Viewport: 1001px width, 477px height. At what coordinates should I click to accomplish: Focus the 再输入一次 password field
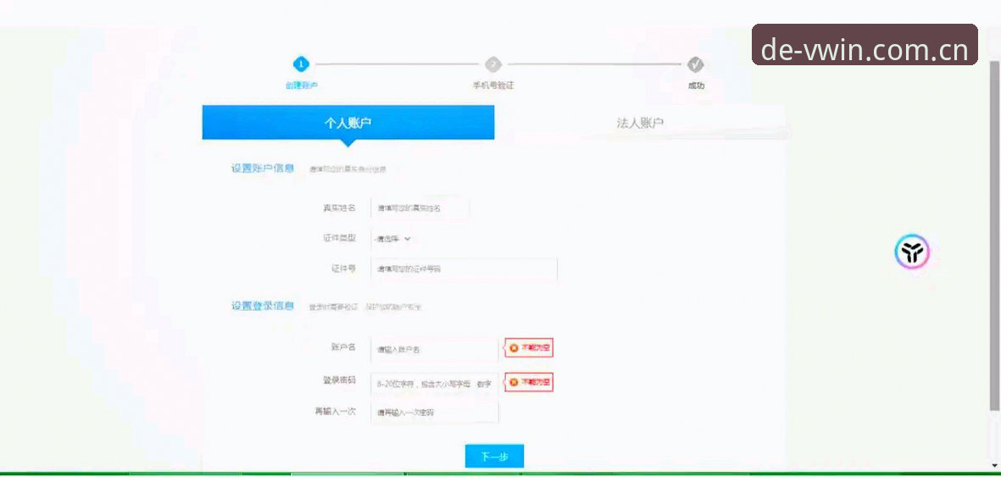coord(434,413)
